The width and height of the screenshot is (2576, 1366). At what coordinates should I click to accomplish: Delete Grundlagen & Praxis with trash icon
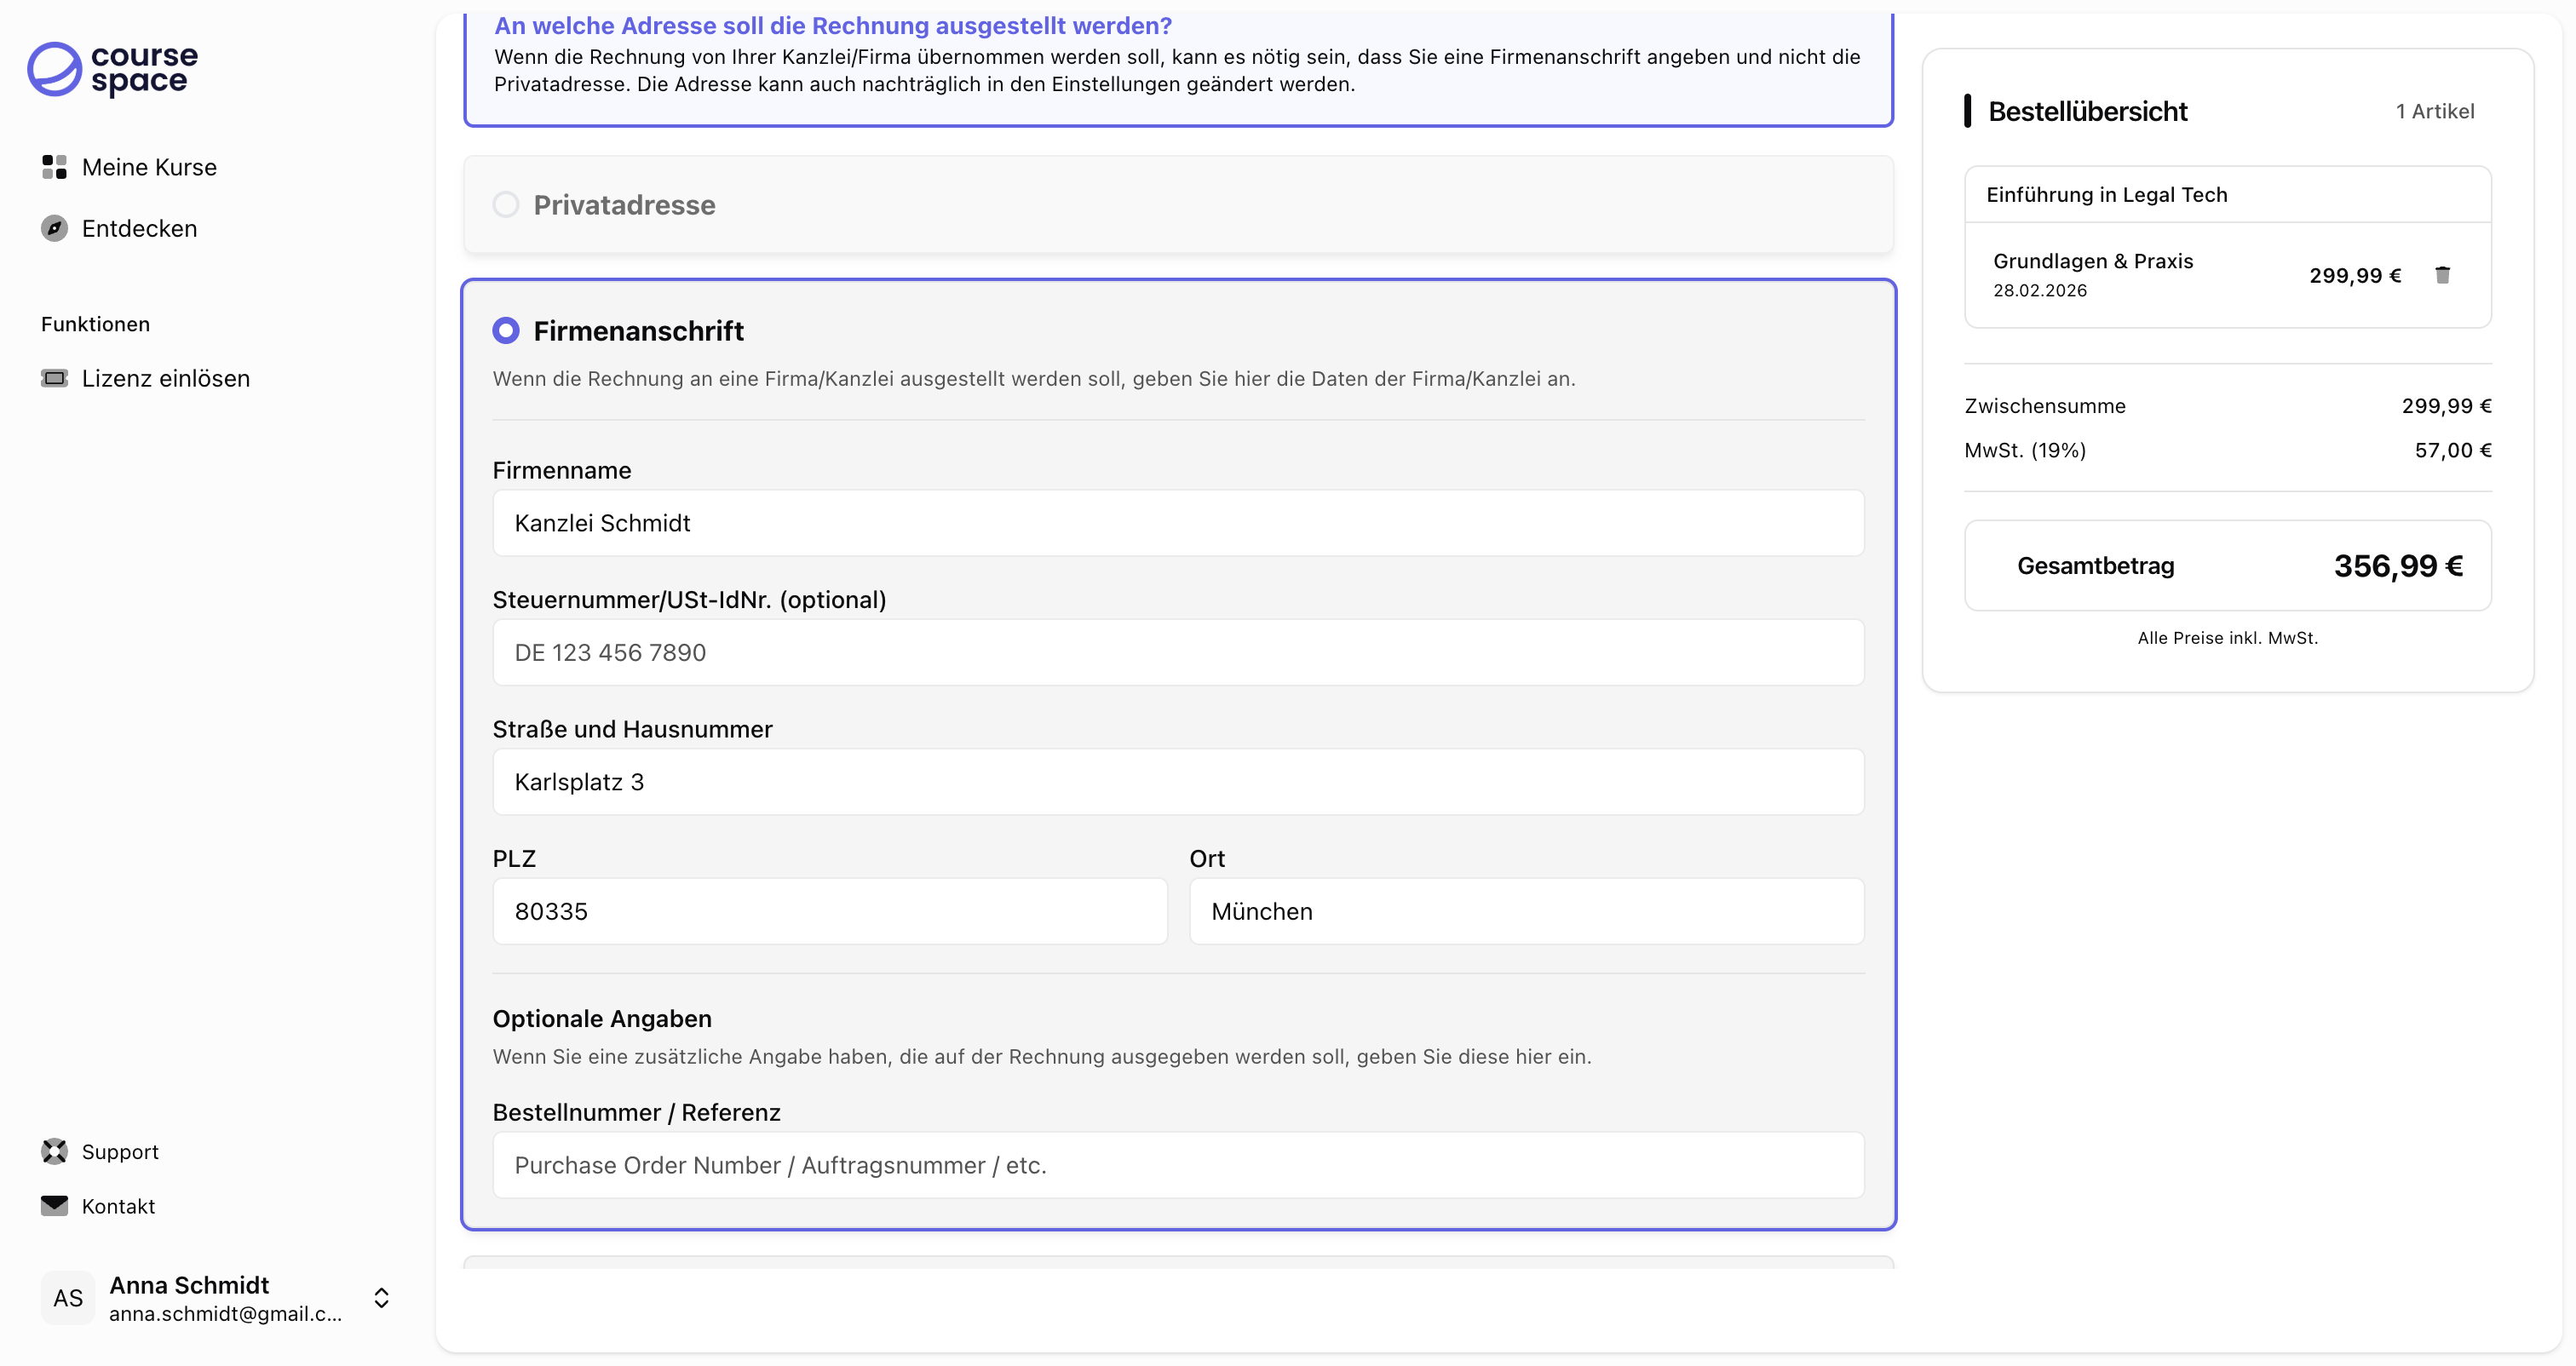pos(2442,275)
